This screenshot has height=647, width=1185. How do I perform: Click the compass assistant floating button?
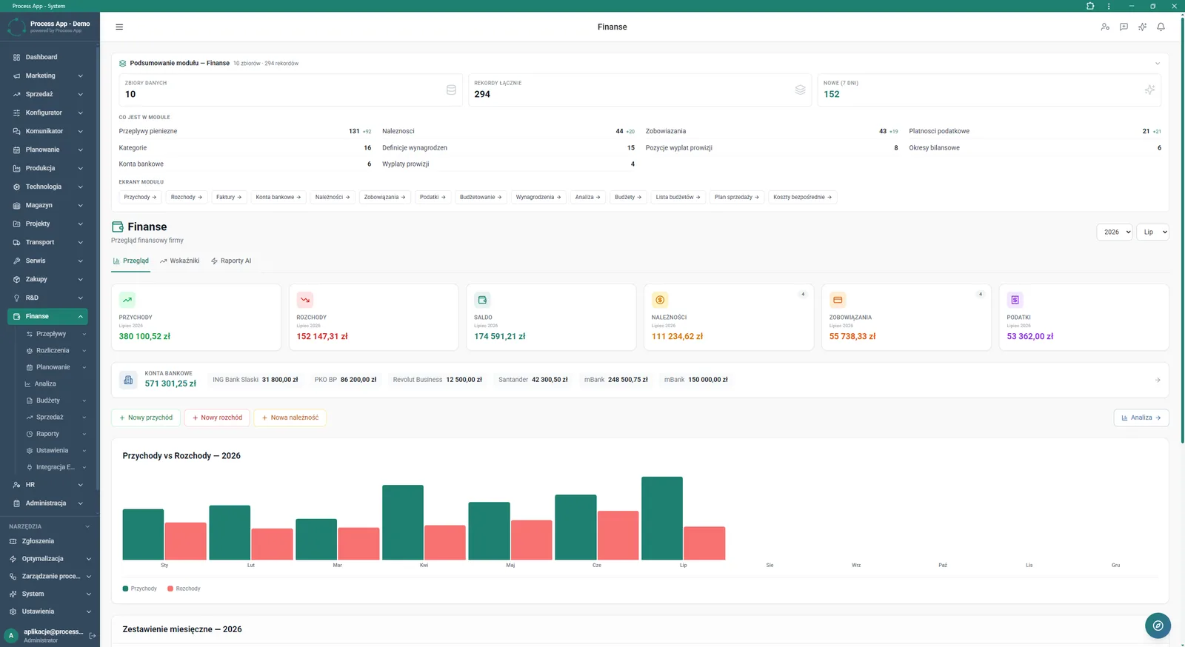pos(1158,626)
